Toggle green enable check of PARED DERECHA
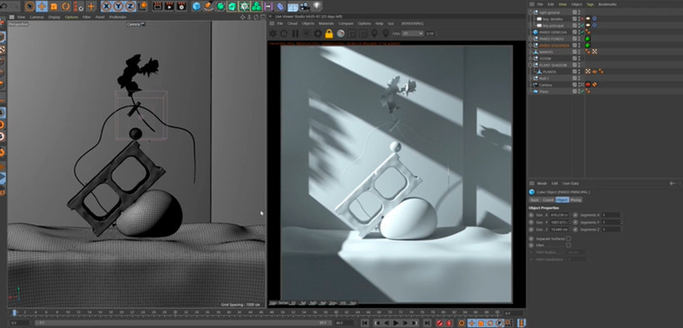This screenshot has width=683, height=328. click(x=582, y=32)
